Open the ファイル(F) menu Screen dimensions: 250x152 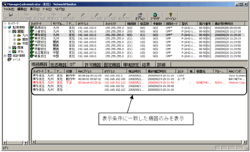click(9, 9)
